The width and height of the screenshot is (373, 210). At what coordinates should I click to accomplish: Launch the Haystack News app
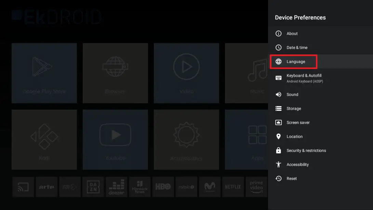click(x=140, y=187)
